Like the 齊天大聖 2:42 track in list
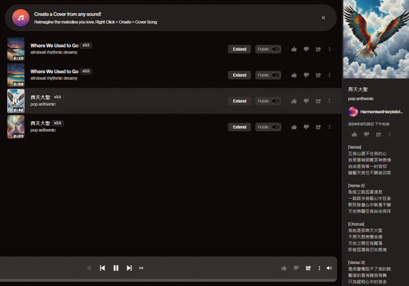This screenshot has height=286, width=409. click(x=294, y=101)
